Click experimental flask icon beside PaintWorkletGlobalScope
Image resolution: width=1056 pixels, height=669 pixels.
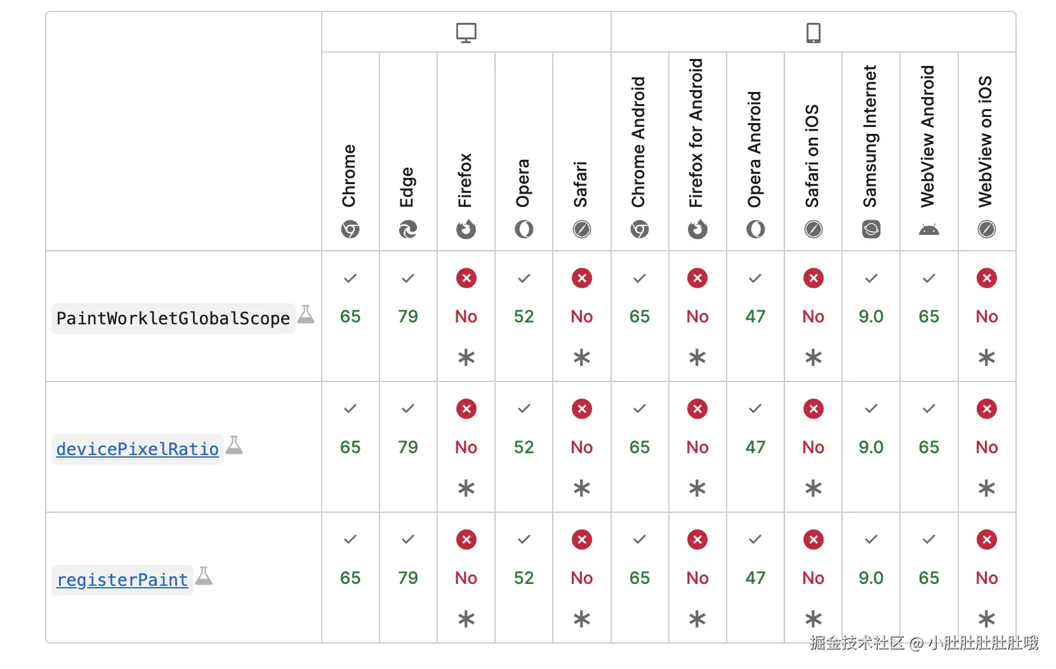pos(307,314)
